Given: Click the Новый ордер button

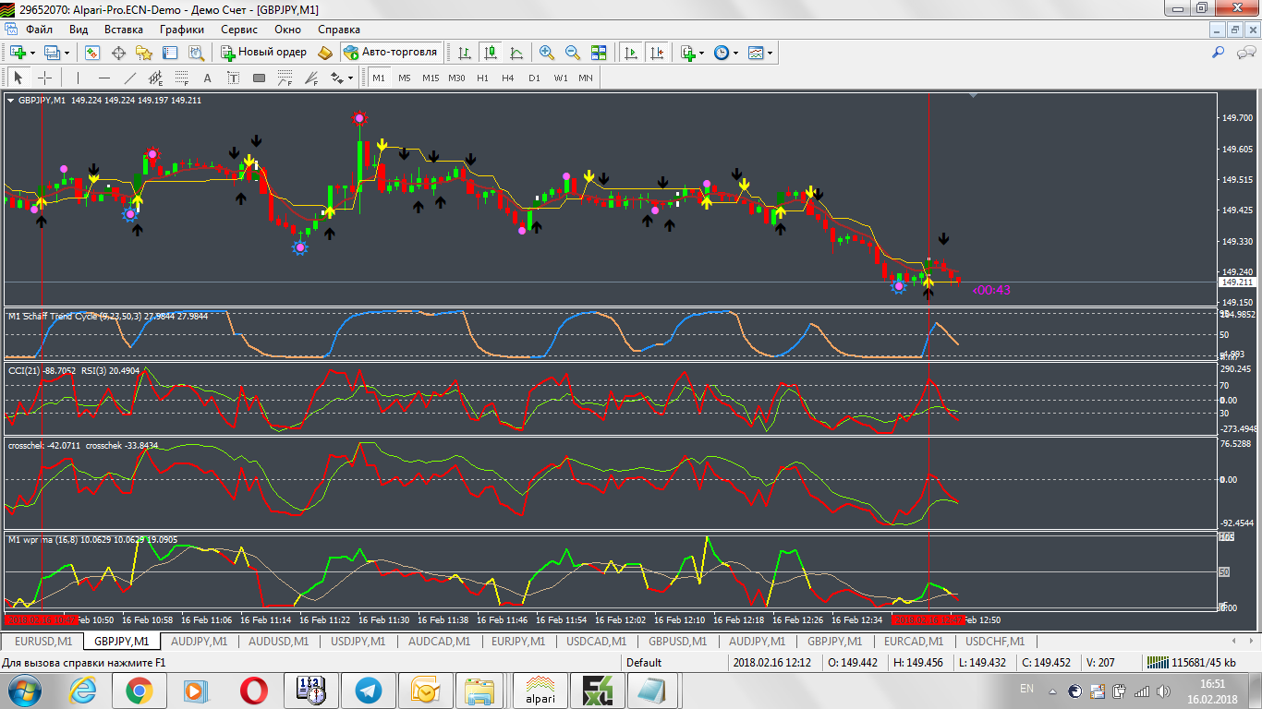Looking at the screenshot, I should pyautogui.click(x=263, y=53).
